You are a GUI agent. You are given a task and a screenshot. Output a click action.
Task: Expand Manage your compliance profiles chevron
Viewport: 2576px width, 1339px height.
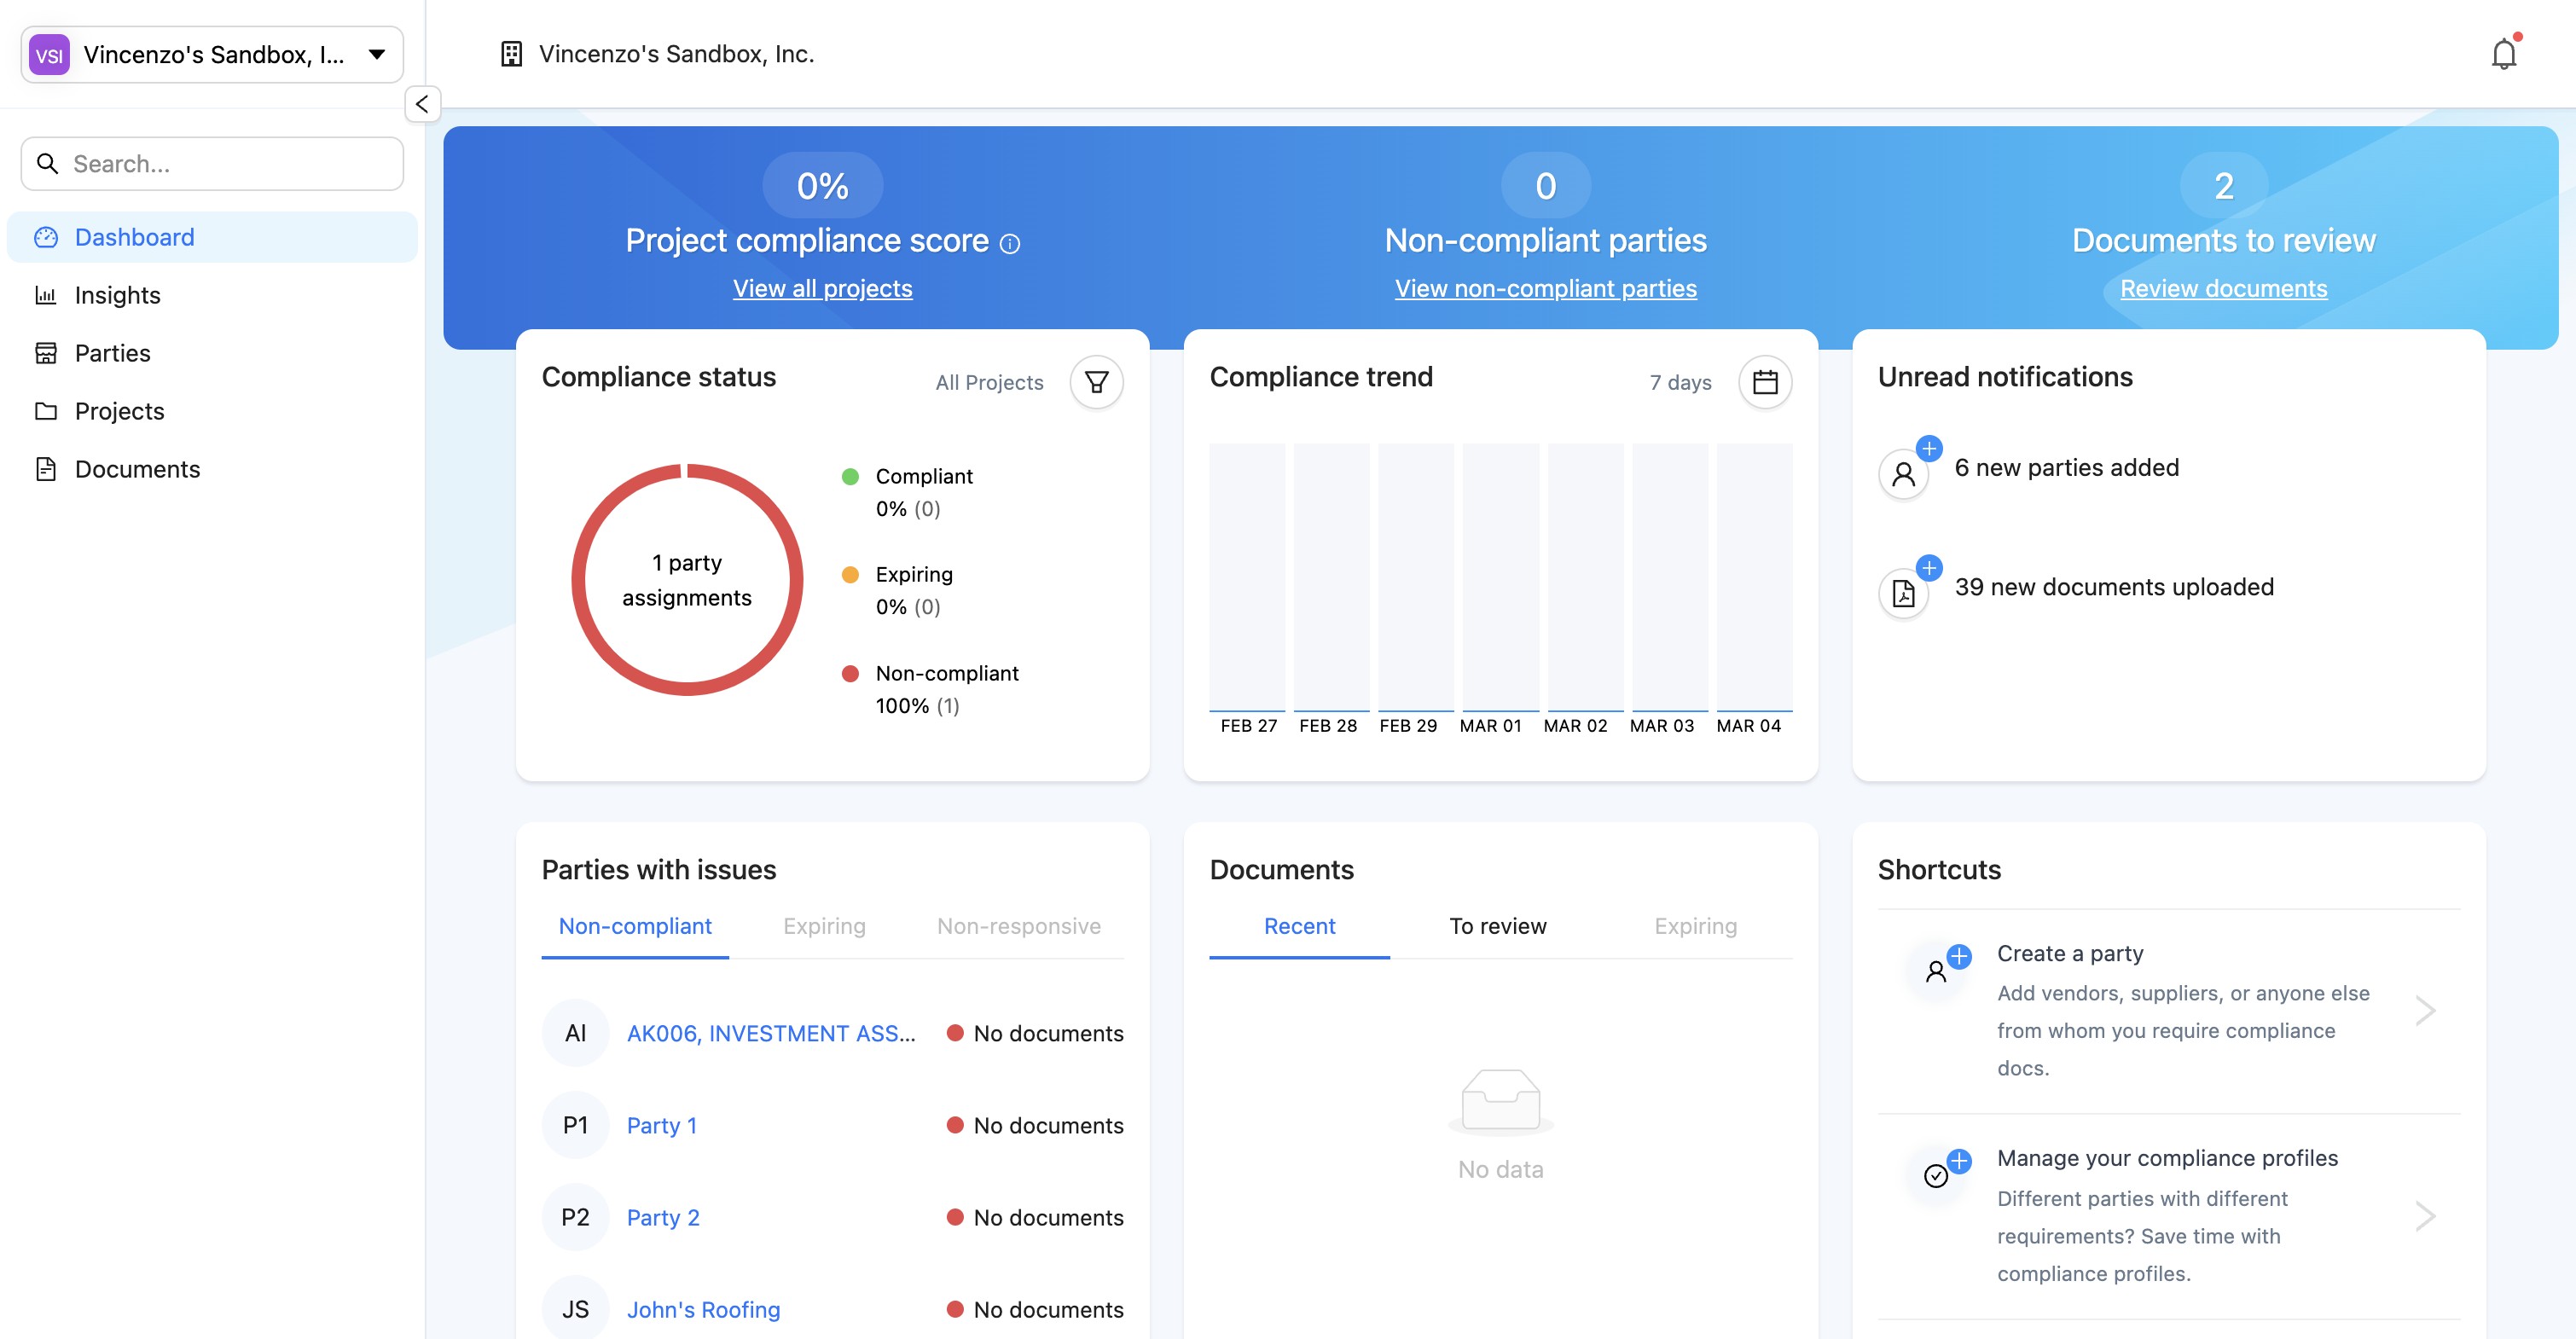point(2424,1215)
